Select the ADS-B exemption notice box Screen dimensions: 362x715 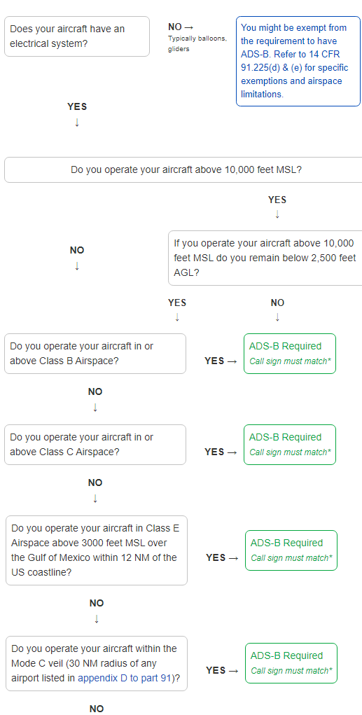click(x=298, y=61)
